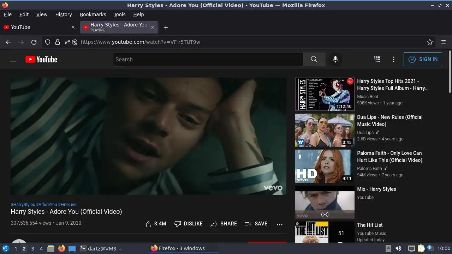Open the more actions ellipsis below video
Screen dimensions: 452x254
tap(280, 224)
